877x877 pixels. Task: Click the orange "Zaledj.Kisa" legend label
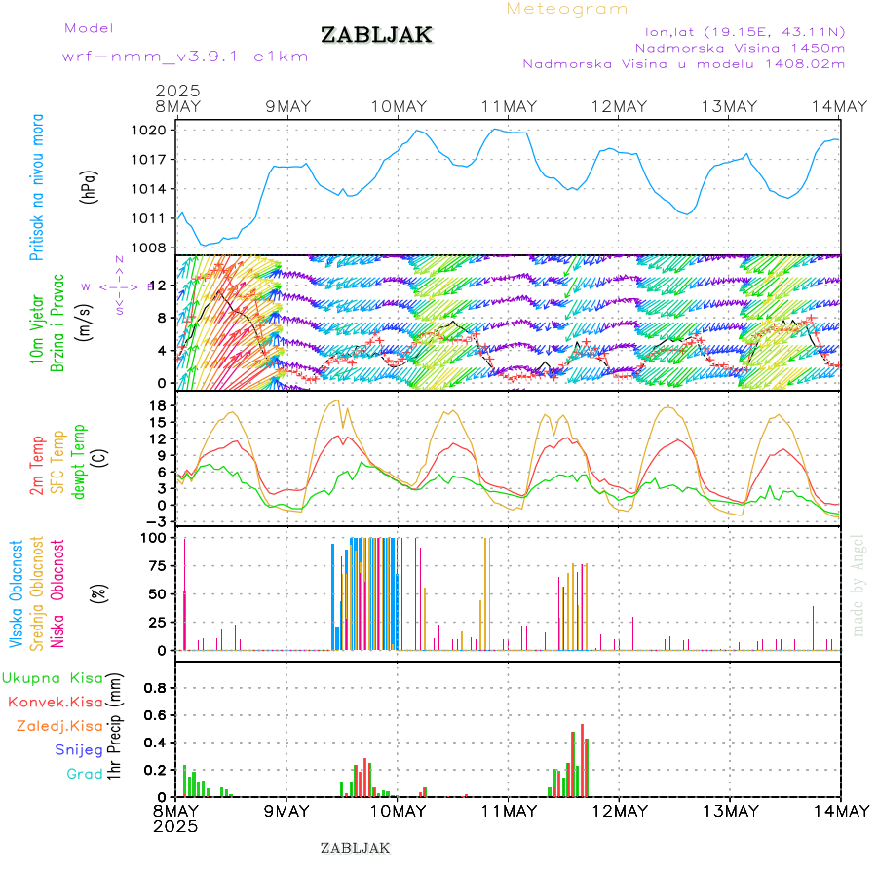coord(59,727)
